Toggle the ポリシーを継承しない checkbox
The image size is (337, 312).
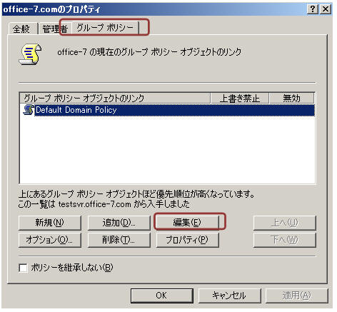(x=23, y=268)
